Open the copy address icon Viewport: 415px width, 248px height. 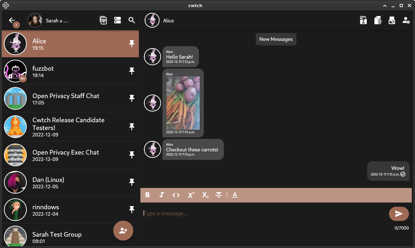pyautogui.click(x=103, y=20)
